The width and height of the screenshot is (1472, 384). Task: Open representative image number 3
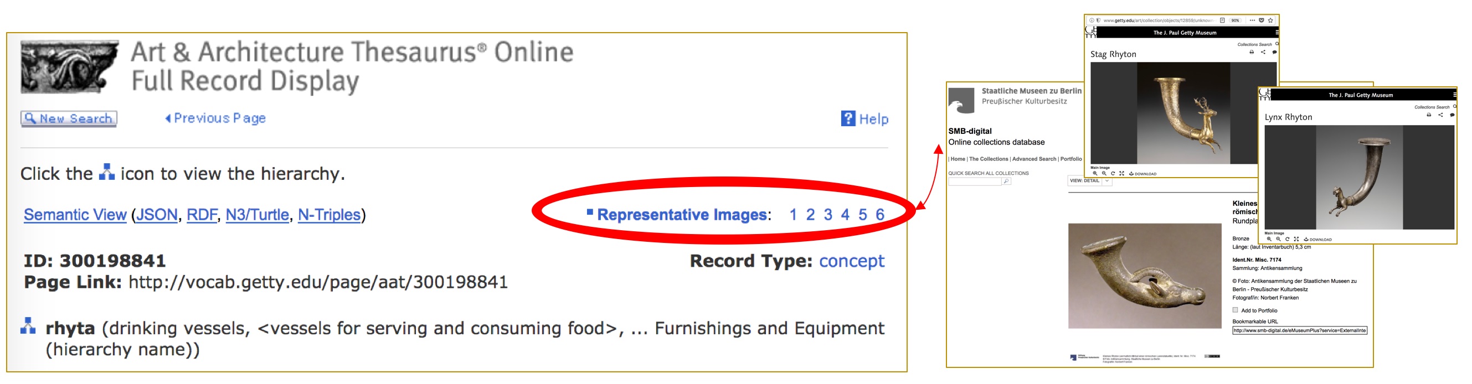827,215
